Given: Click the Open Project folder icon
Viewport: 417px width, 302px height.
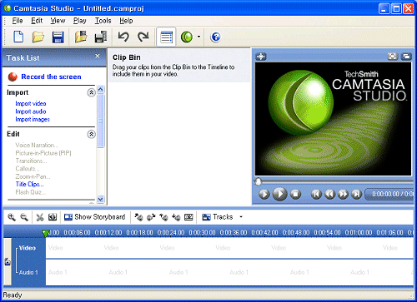Looking at the screenshot, I should coord(38,37).
